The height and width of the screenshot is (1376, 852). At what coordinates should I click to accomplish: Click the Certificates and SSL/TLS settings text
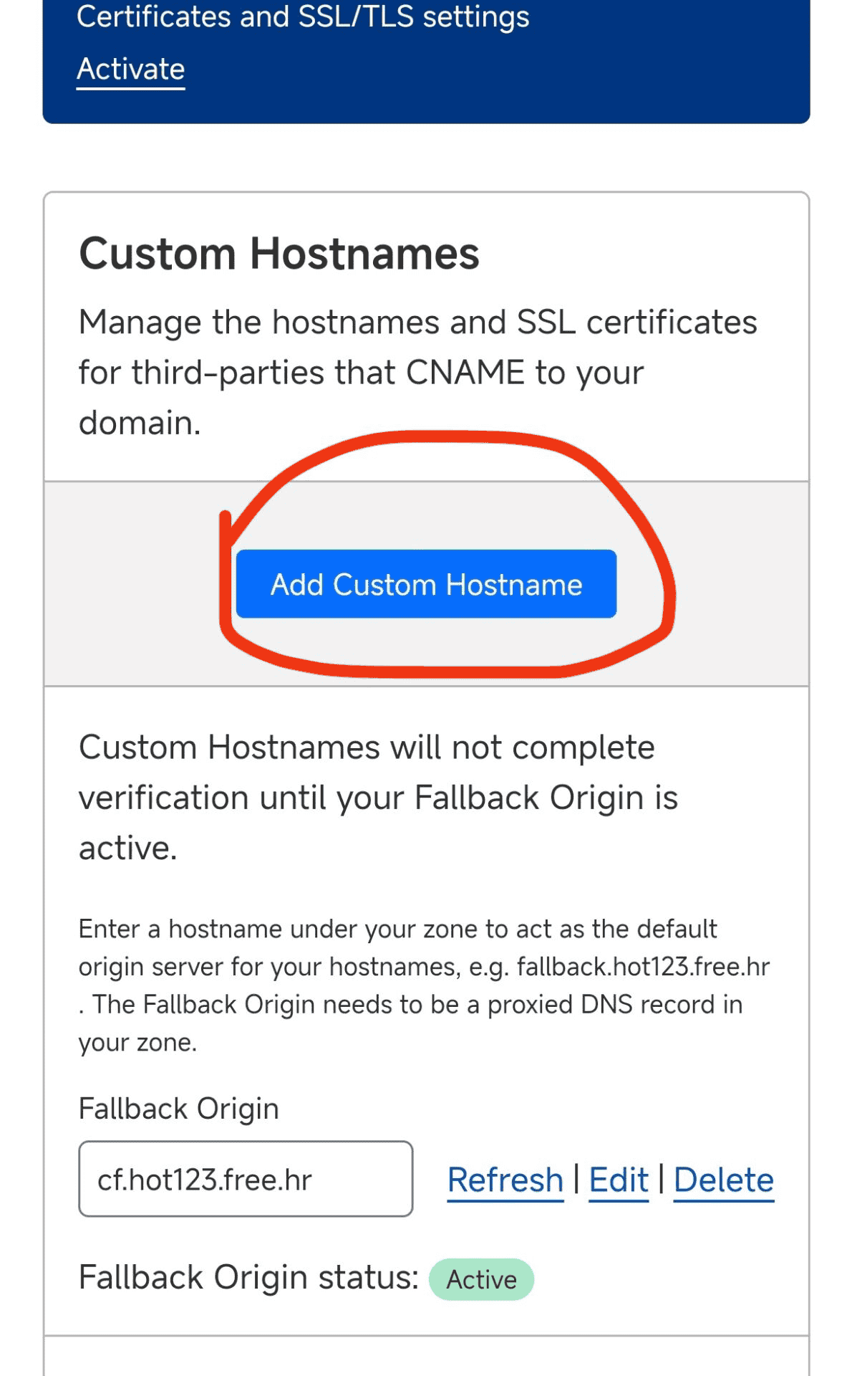click(x=303, y=16)
